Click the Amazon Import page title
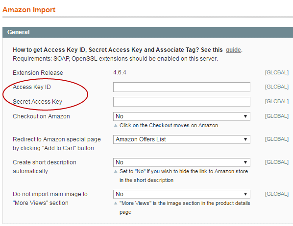Image resolution: width=293 pixels, height=226 pixels. click(29, 10)
